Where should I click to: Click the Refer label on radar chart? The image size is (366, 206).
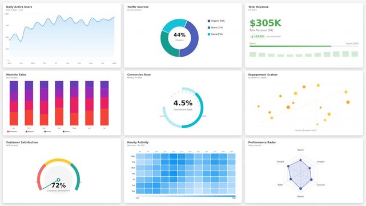[x=280, y=185]
